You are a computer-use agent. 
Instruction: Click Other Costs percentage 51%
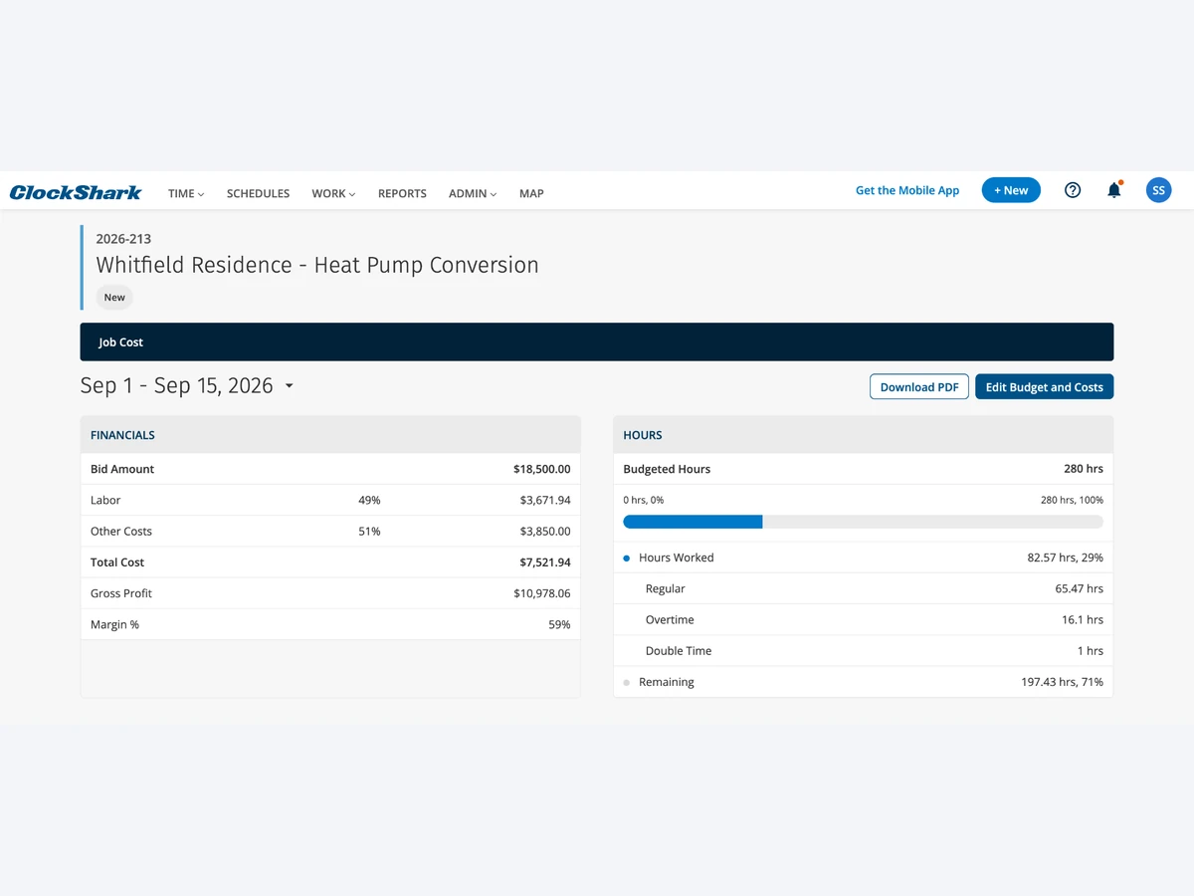coord(369,531)
